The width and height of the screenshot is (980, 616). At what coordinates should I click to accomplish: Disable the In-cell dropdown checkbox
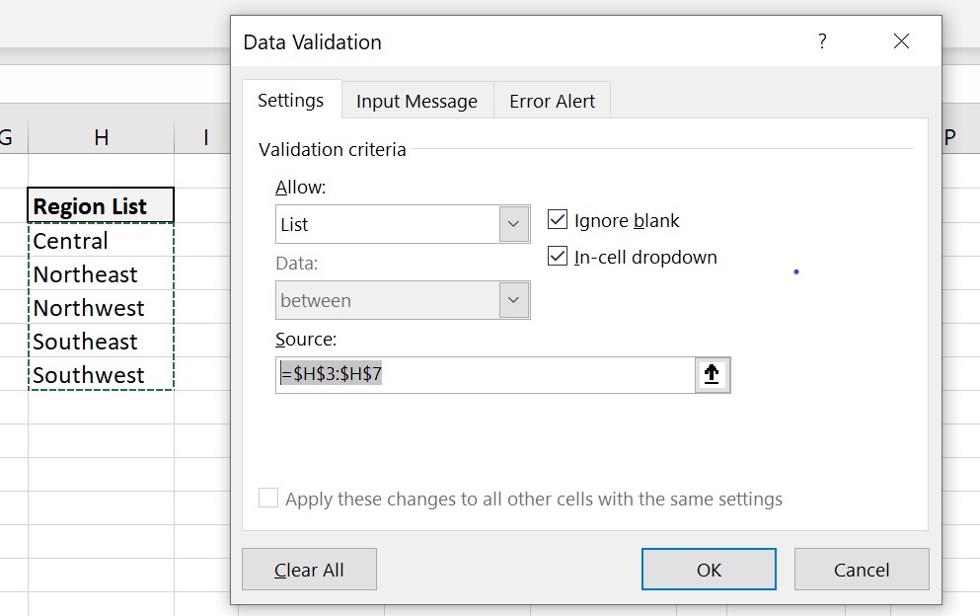coord(558,256)
